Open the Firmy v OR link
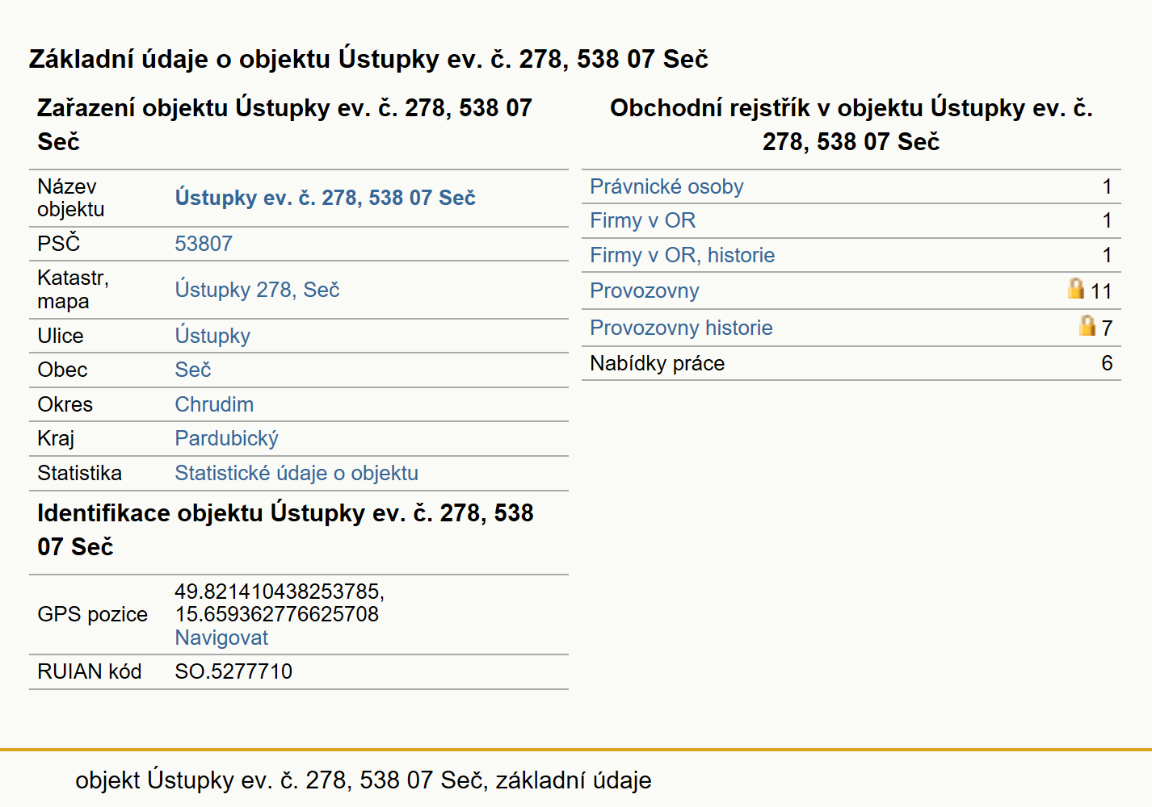Viewport: 1152px width, 807px height. click(x=642, y=220)
